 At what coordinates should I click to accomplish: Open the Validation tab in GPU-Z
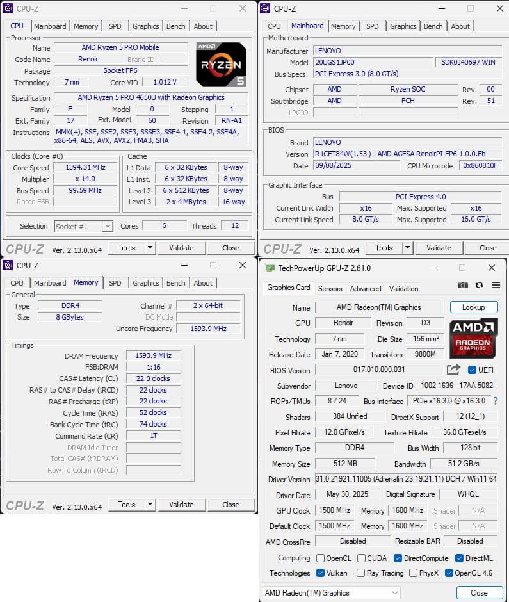(403, 288)
